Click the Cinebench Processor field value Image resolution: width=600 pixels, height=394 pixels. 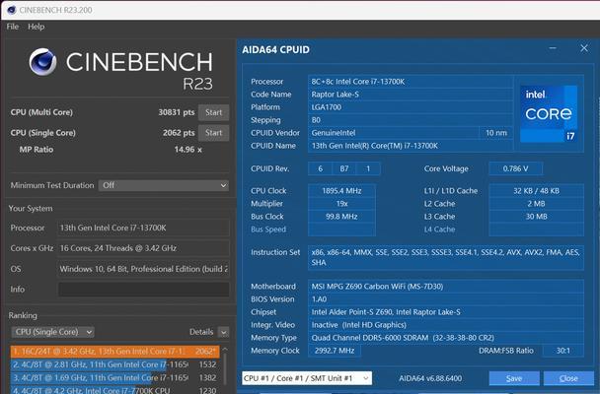pos(143,228)
